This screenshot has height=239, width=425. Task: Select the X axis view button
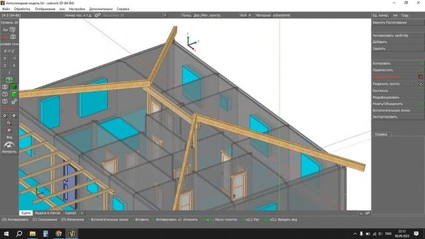tap(5, 58)
